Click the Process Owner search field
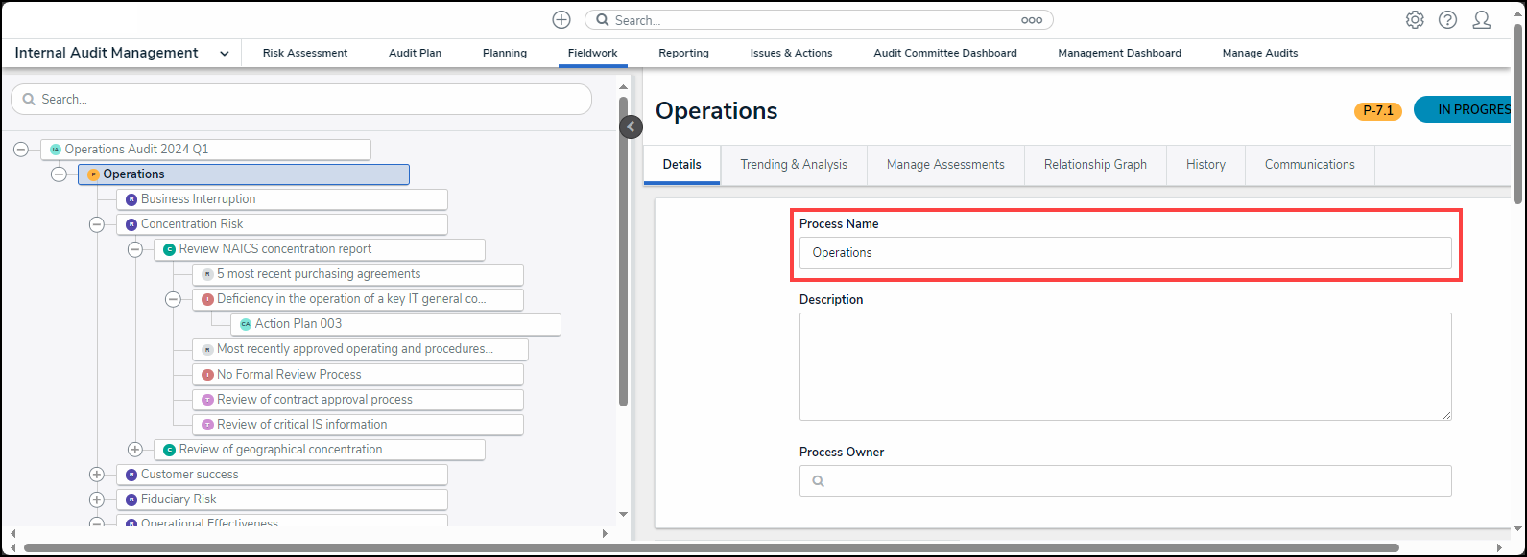Viewport: 1527px width, 557px height. point(1125,481)
